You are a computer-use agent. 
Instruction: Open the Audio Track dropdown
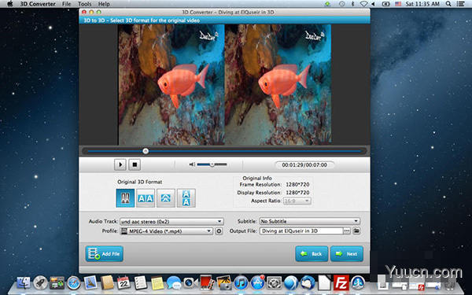[x=171, y=222]
